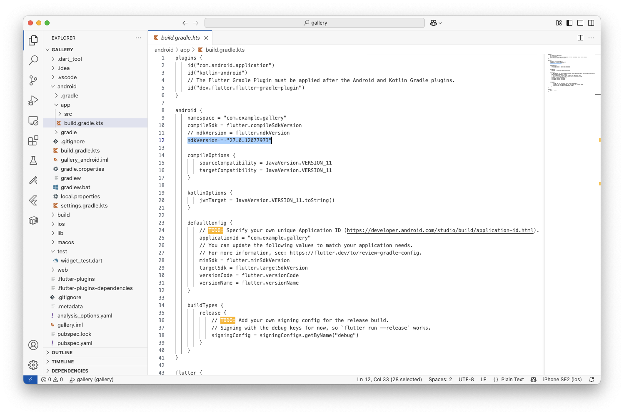Toggle the bottom panel

[580, 23]
